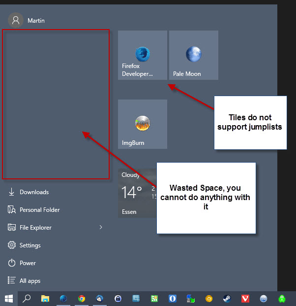Open the weather tile showing Essen
This screenshot has height=306, width=296.
click(x=137, y=193)
